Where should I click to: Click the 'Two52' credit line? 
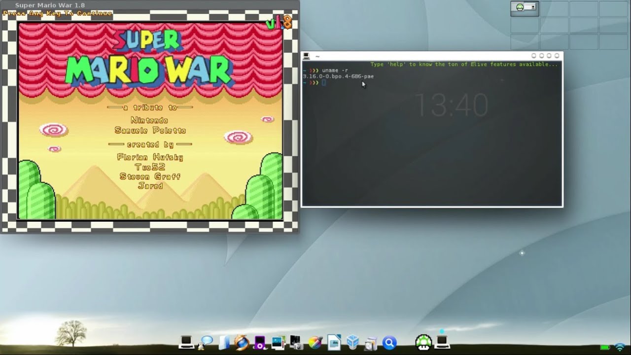click(150, 167)
